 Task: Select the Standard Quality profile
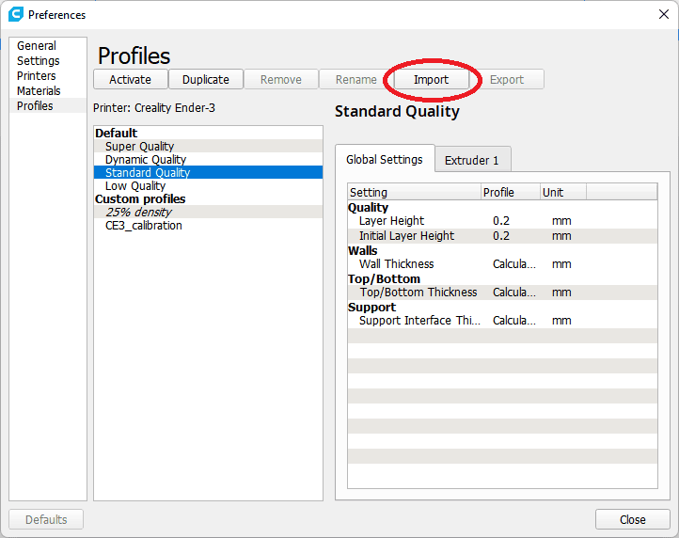tap(208, 172)
